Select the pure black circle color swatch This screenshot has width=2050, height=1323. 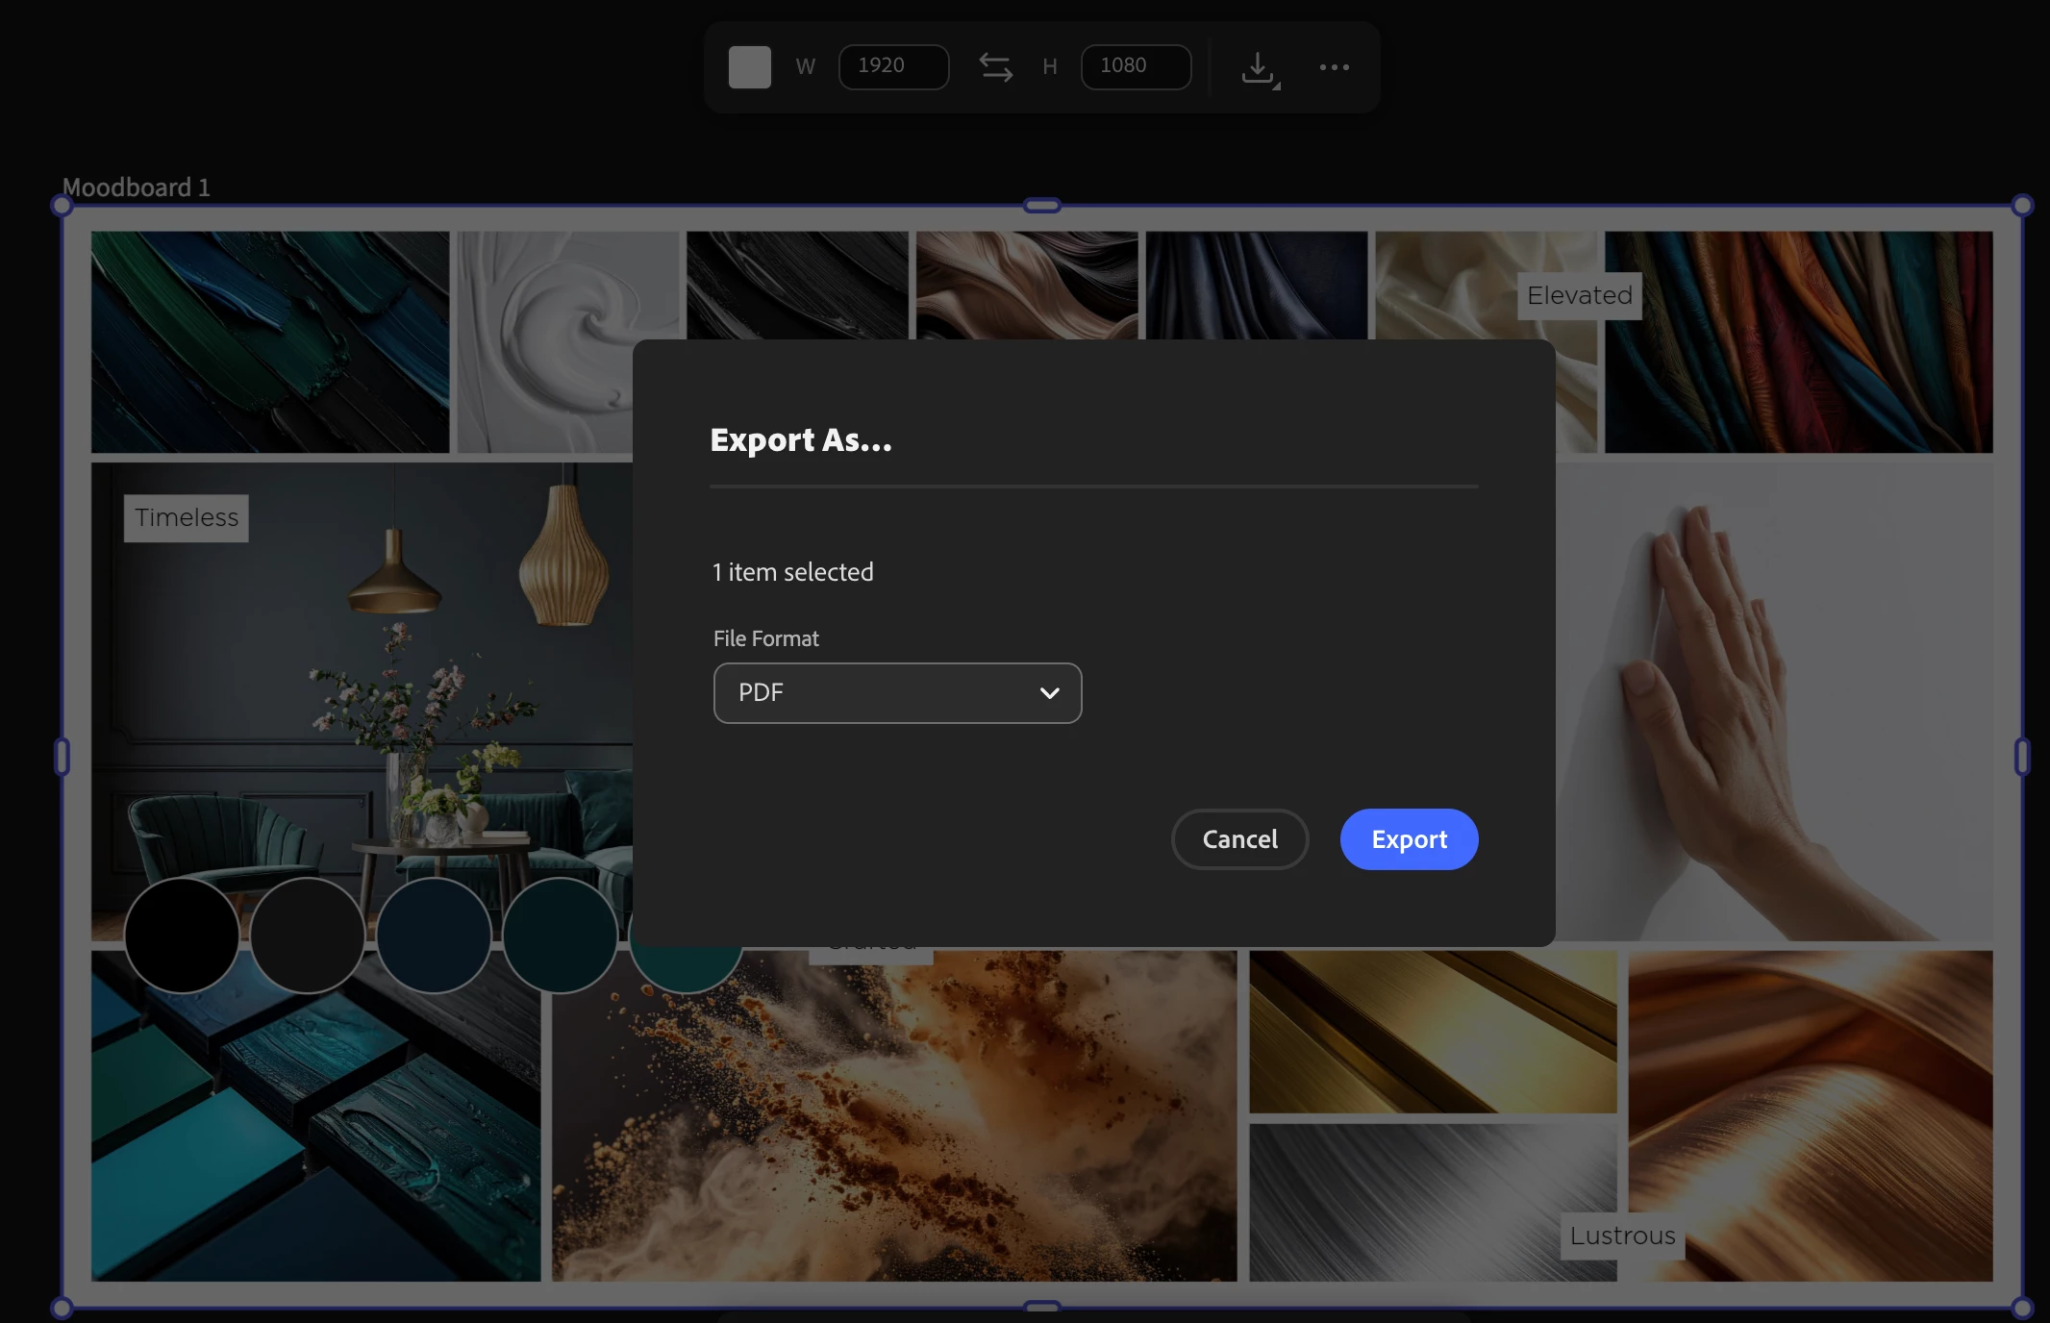pos(182,935)
